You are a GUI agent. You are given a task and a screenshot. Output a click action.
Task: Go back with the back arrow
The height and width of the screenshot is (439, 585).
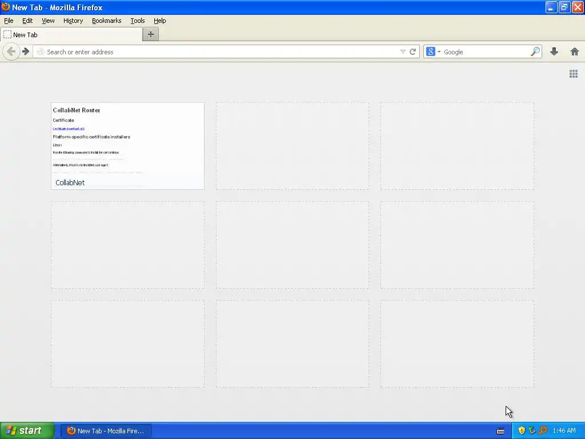[11, 51]
